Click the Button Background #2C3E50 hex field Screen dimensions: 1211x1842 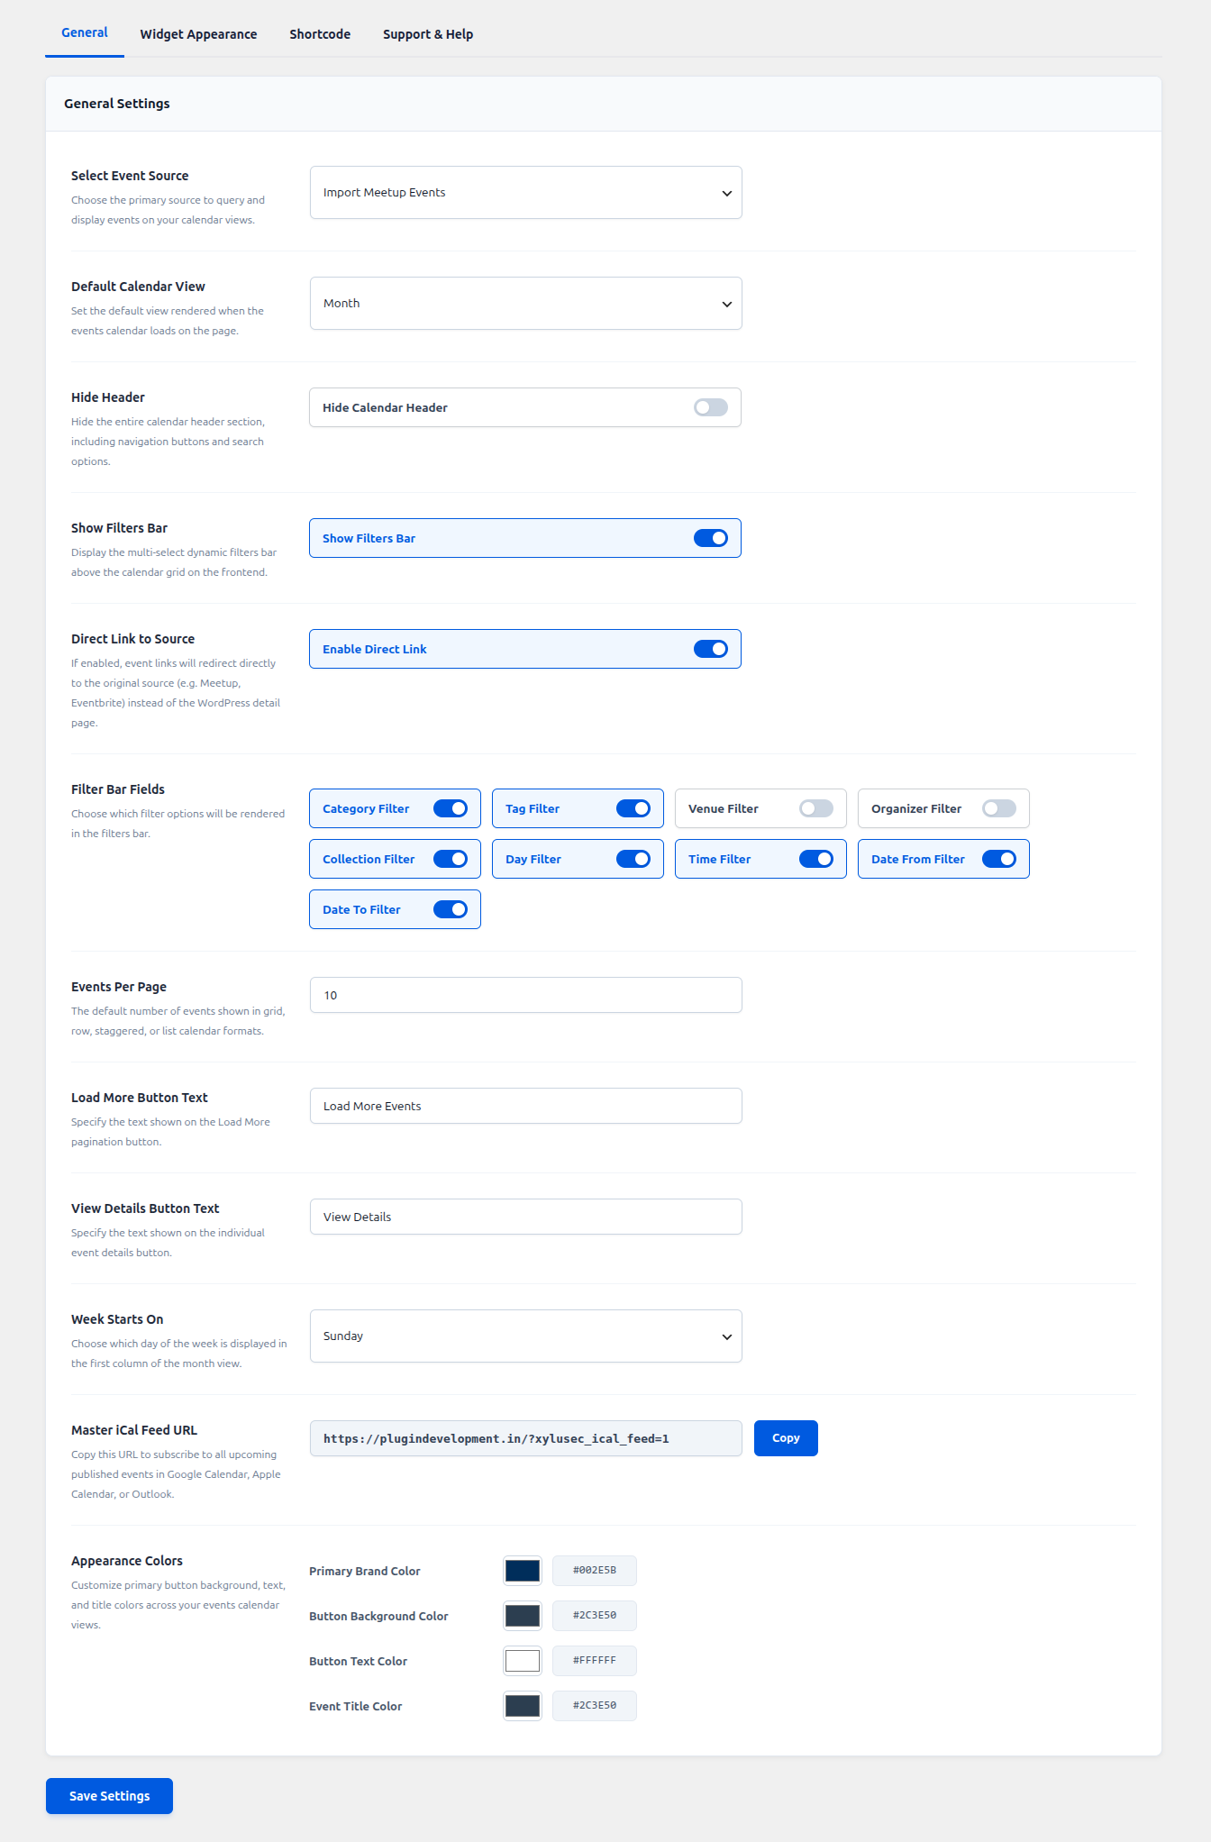595,1616
